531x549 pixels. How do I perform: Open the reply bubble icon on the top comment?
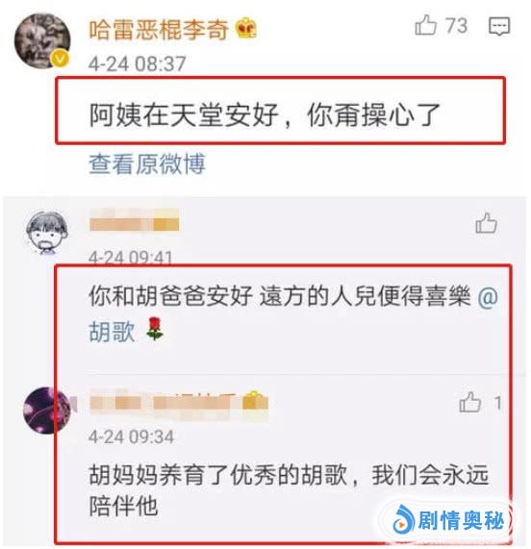tap(499, 26)
